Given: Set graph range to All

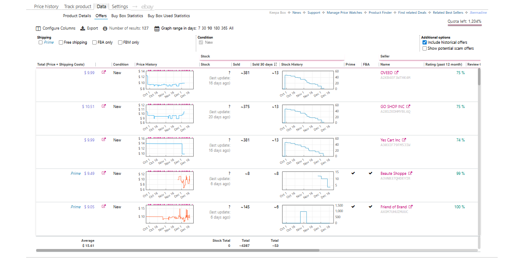Looking at the screenshot, I should point(231,28).
